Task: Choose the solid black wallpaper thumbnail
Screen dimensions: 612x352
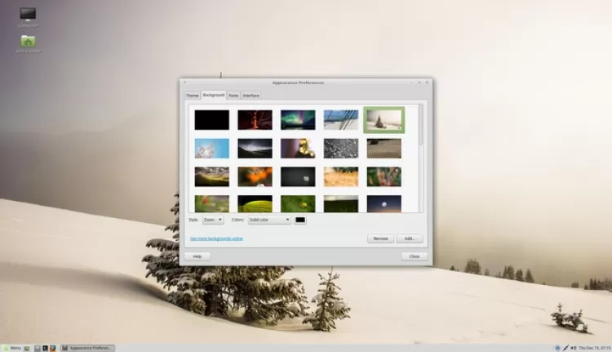Action: coord(211,120)
